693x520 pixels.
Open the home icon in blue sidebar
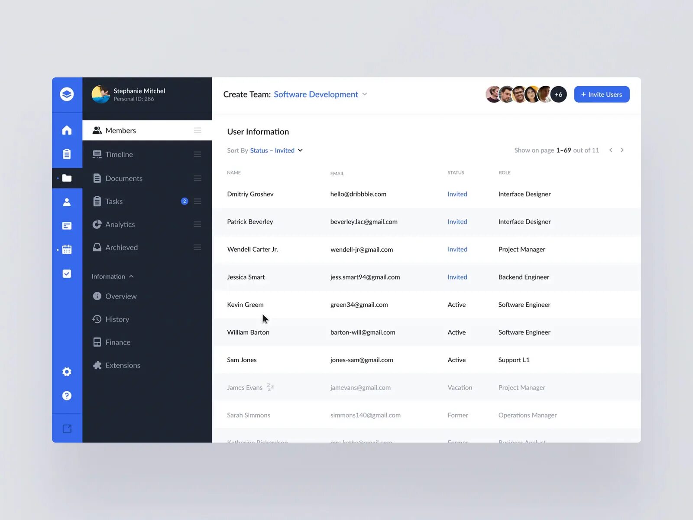(x=67, y=130)
